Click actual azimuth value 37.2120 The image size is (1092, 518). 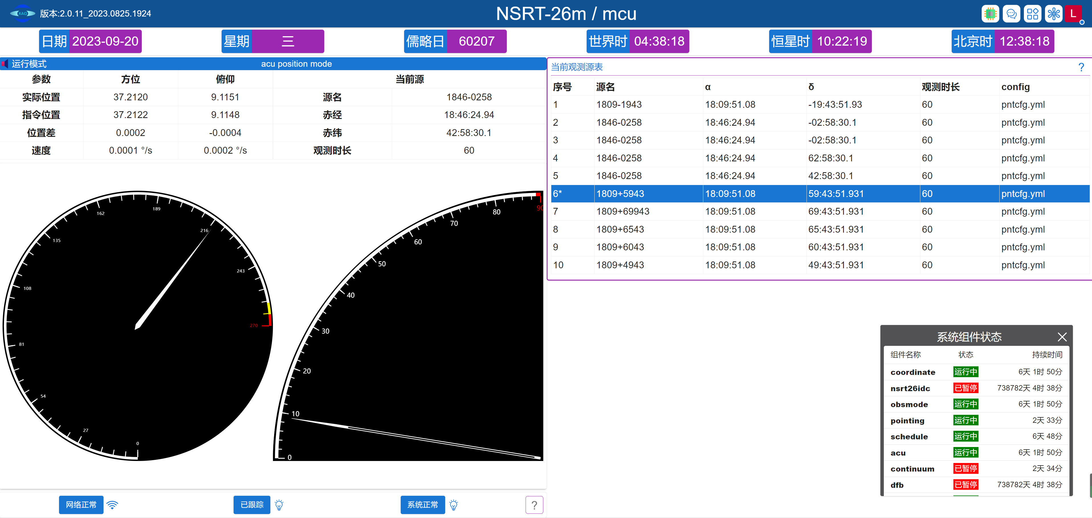[x=131, y=97]
